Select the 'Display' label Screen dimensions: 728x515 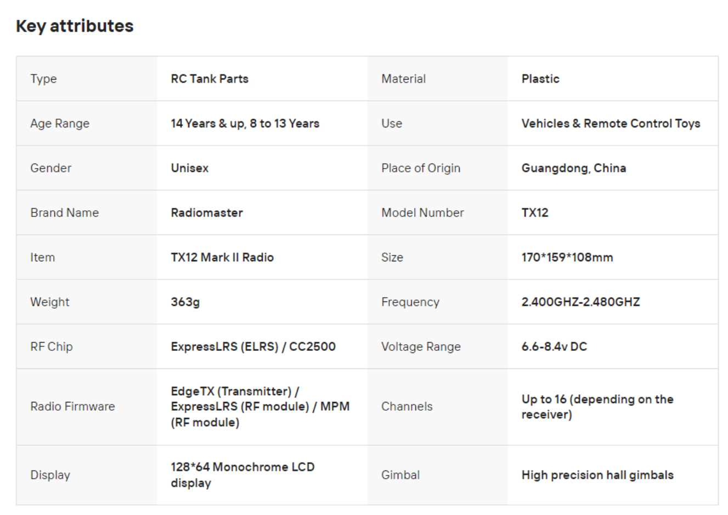pos(50,475)
